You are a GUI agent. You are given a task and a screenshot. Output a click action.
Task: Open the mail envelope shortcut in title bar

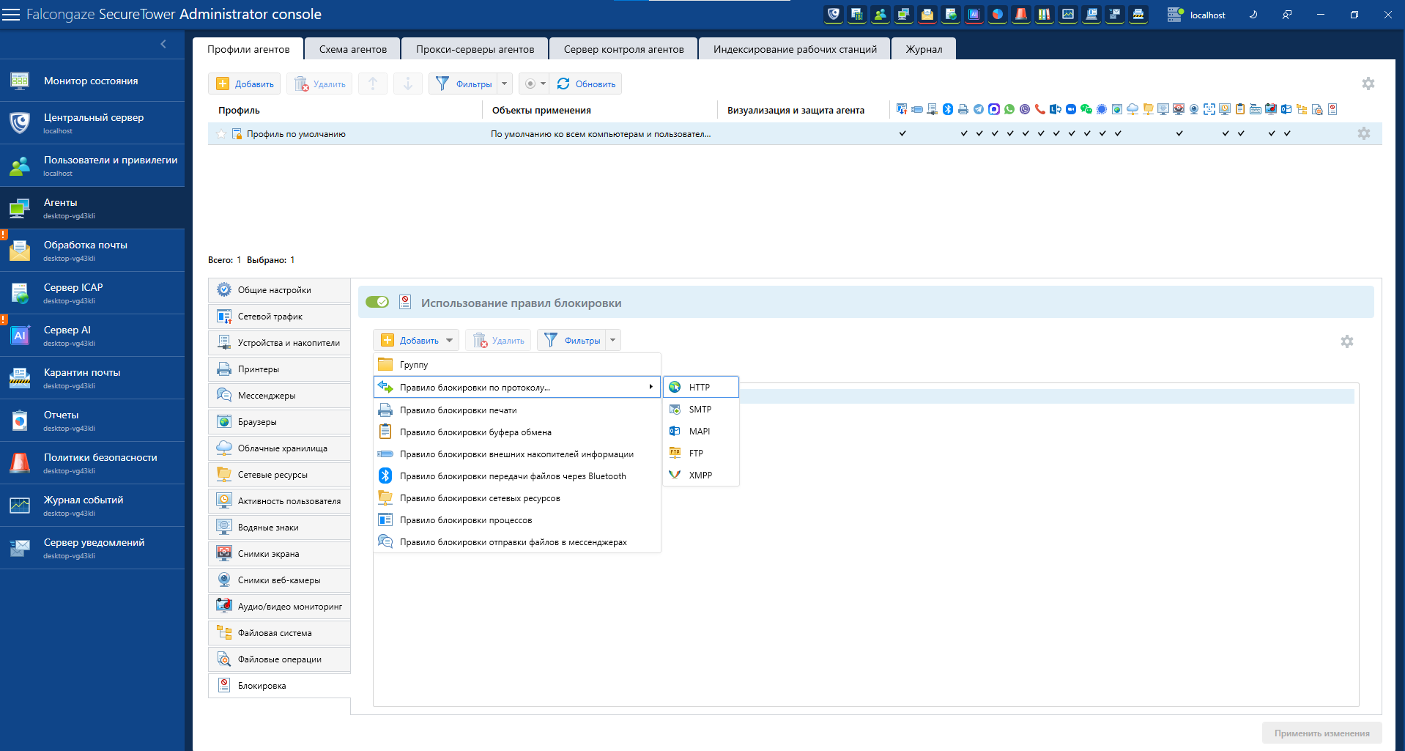click(927, 15)
